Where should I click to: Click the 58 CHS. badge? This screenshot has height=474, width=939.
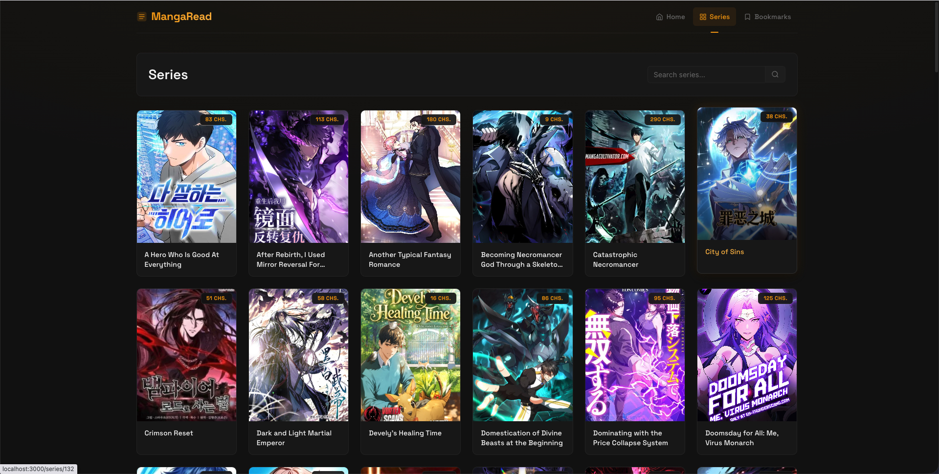click(328, 298)
